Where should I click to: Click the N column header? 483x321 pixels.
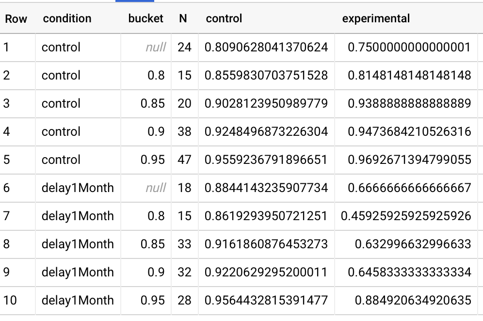(x=183, y=19)
